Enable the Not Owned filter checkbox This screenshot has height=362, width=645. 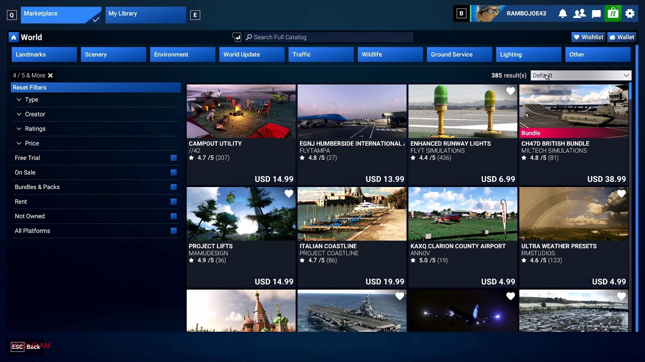pyautogui.click(x=174, y=216)
